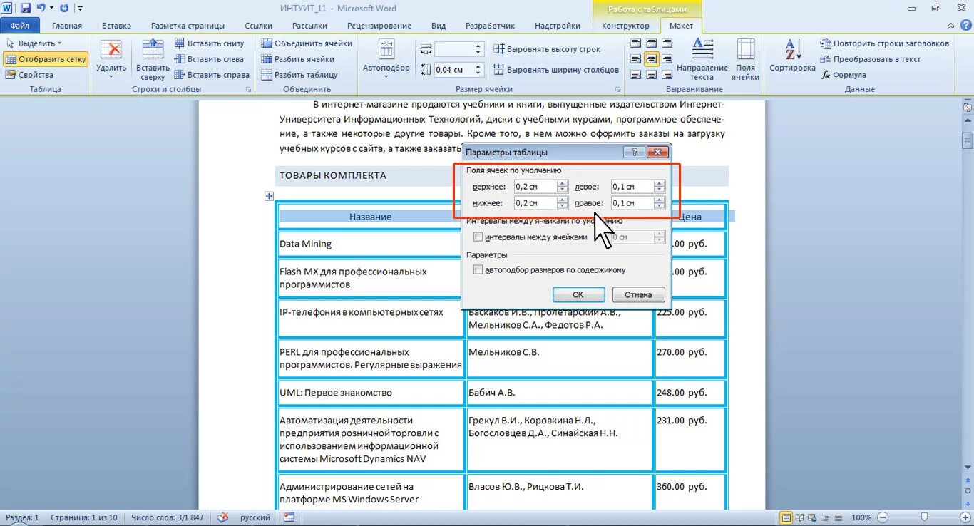The image size is (974, 526).
Task: Open Свойства table properties
Action: [x=29, y=75]
